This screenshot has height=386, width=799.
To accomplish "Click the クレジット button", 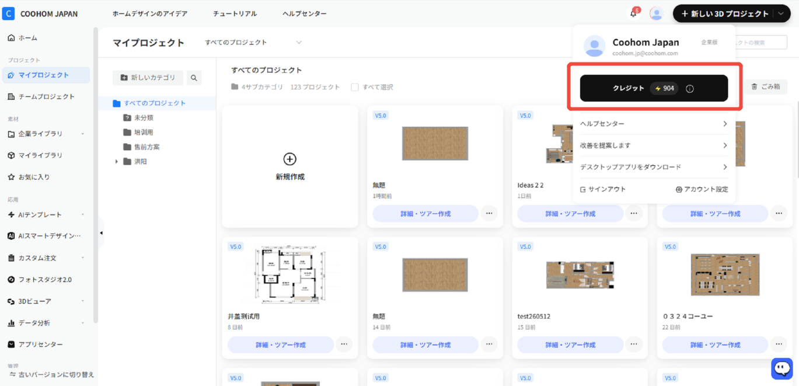I will [654, 88].
